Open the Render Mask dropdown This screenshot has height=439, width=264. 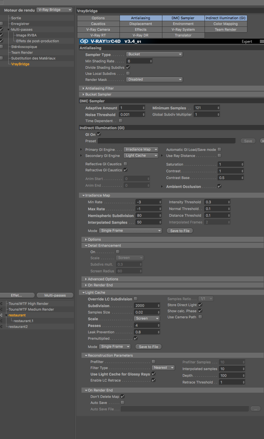coord(154,80)
